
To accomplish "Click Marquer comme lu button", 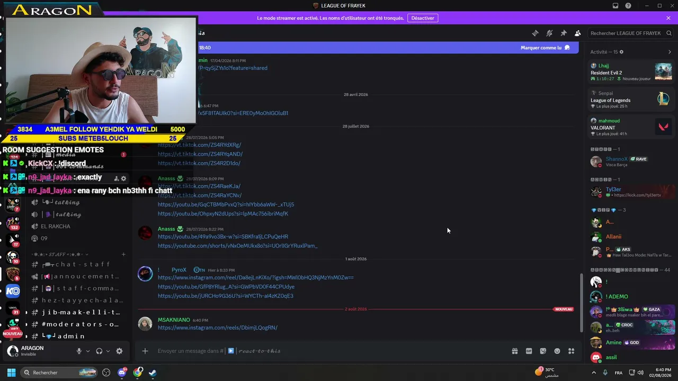I will (545, 48).
